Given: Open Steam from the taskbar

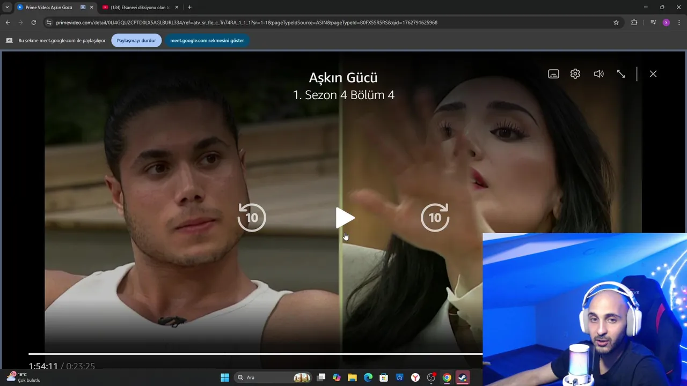Looking at the screenshot, I should 462,377.
